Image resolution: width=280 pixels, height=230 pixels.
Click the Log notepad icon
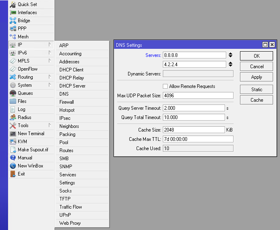13,109
